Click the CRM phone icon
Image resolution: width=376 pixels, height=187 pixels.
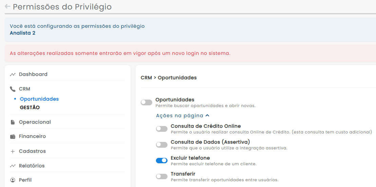(13, 89)
